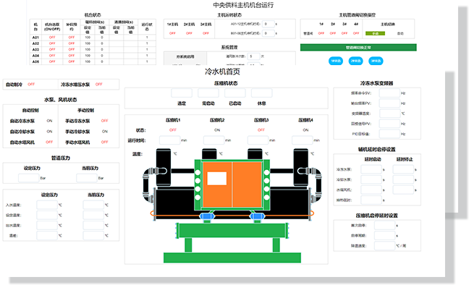Screen dimensions: 469x285
Task: Click the 当前压力 Bar input field
Action: (87, 178)
